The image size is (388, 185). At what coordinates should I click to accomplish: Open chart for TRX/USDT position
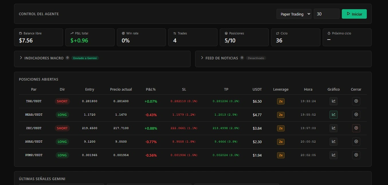coord(334,101)
